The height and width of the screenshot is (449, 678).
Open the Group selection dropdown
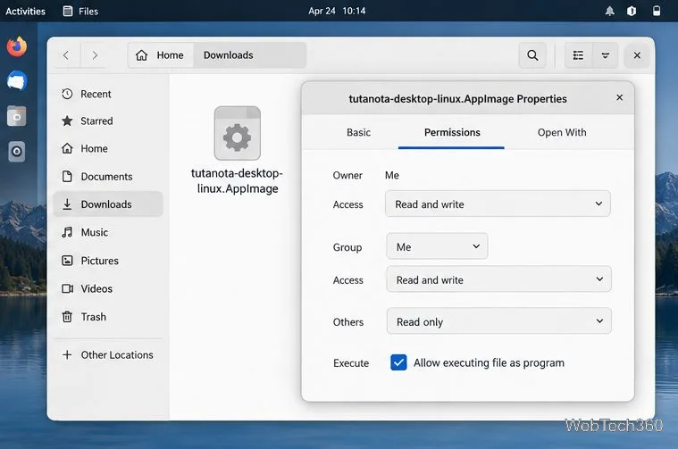tap(437, 246)
